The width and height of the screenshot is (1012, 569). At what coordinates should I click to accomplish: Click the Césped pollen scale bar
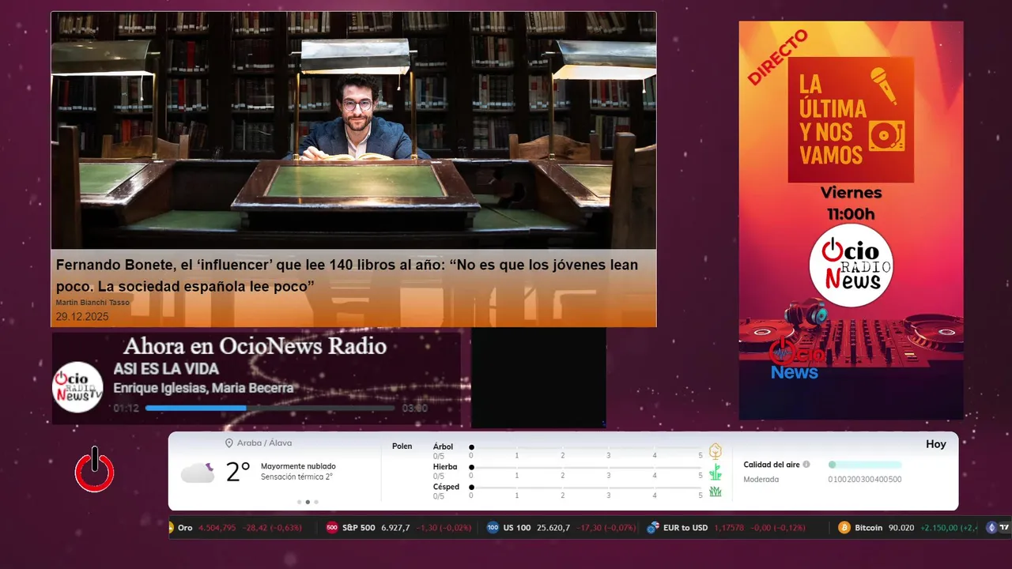click(586, 487)
